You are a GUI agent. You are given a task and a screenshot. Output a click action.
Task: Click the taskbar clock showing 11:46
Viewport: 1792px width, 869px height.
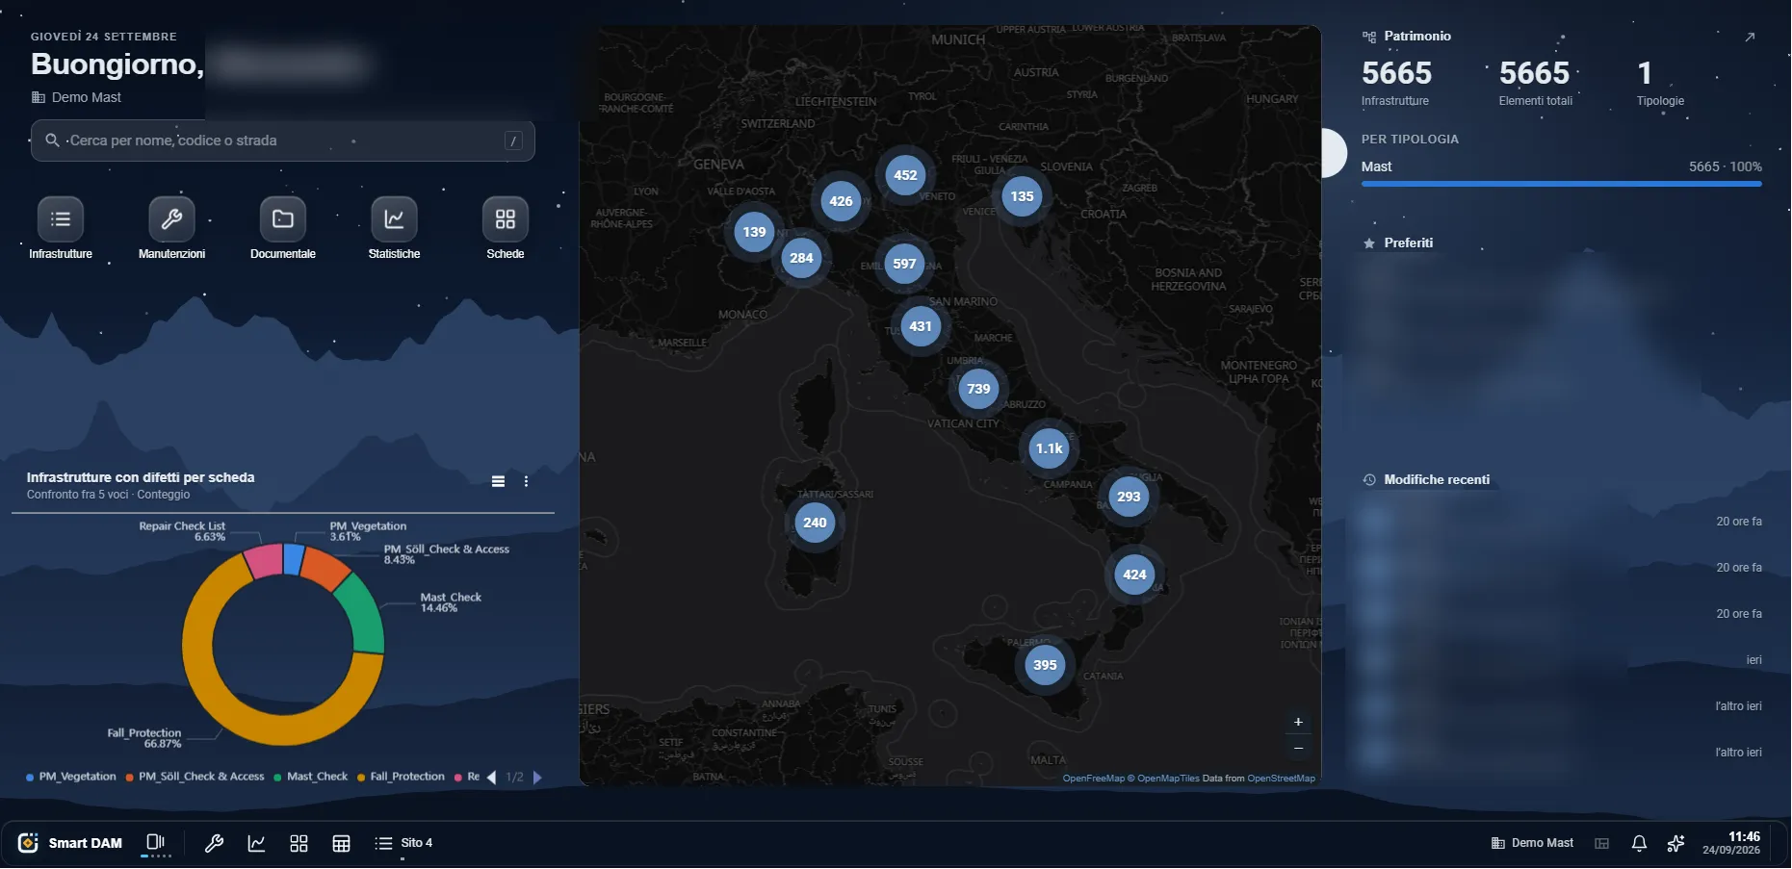tap(1731, 843)
